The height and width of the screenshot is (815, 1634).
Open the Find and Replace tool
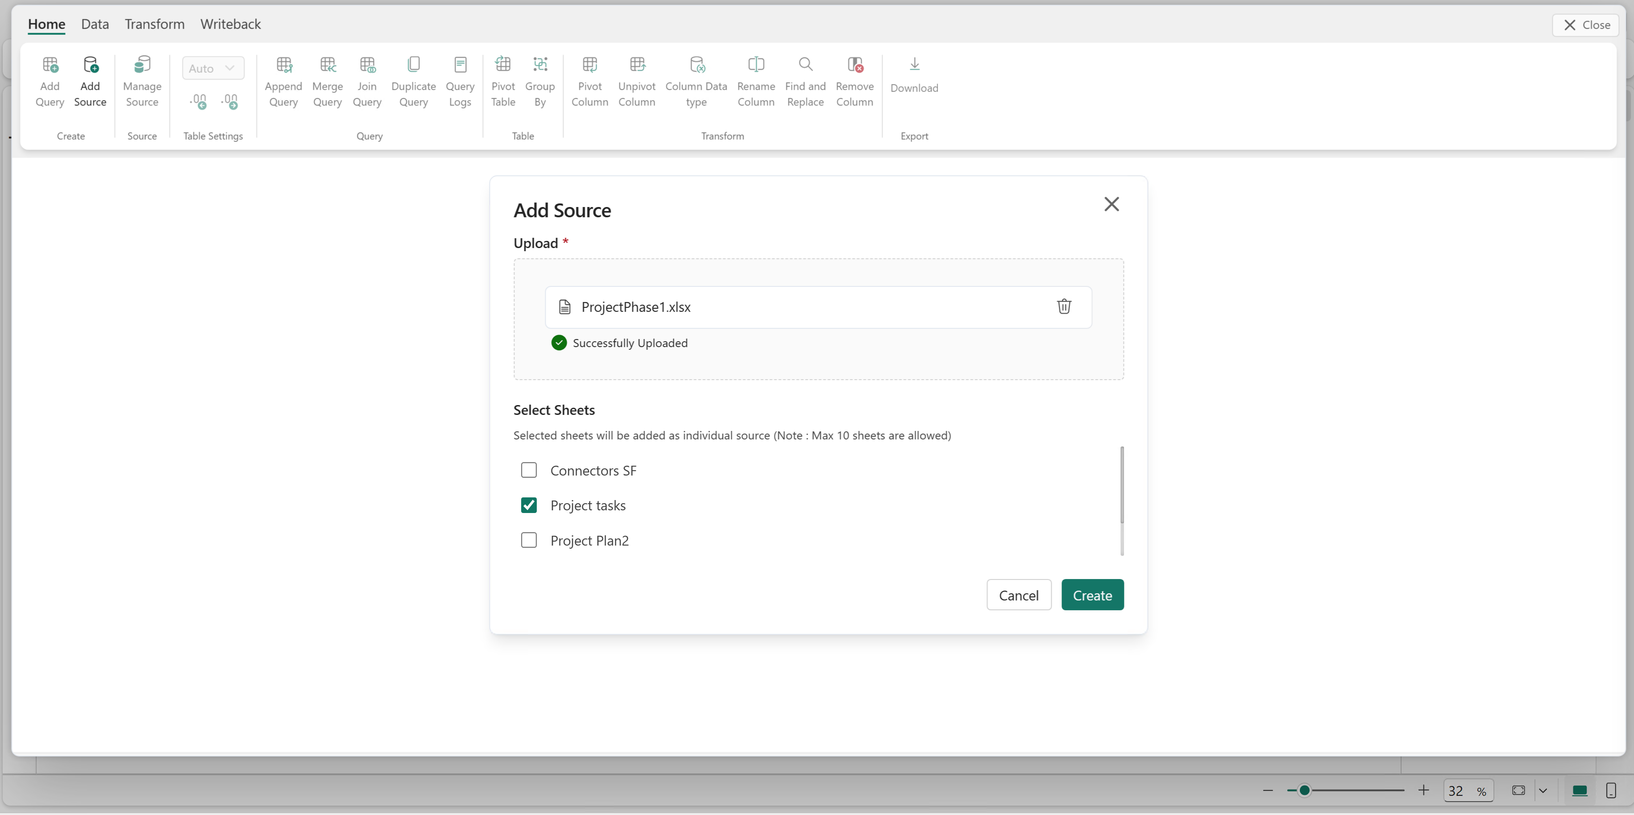(805, 65)
